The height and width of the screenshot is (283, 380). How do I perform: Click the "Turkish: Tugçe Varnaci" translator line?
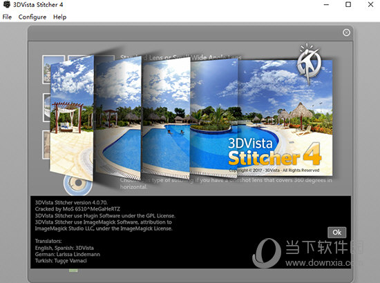(x=61, y=261)
